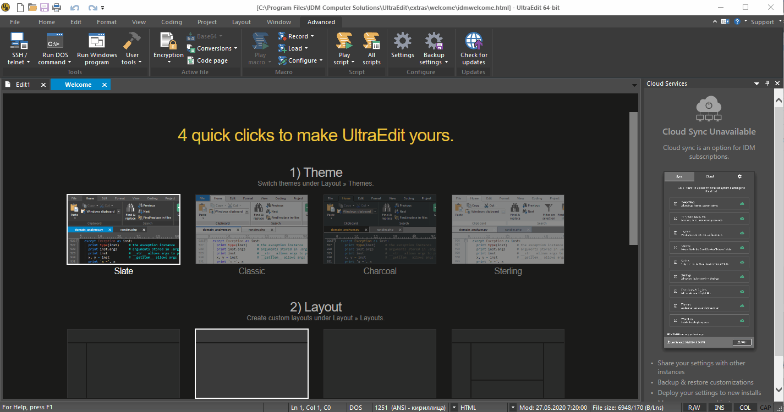Click Open folder icon in quick access toolbar
Viewport: 784px width, 412px height.
coord(32,8)
